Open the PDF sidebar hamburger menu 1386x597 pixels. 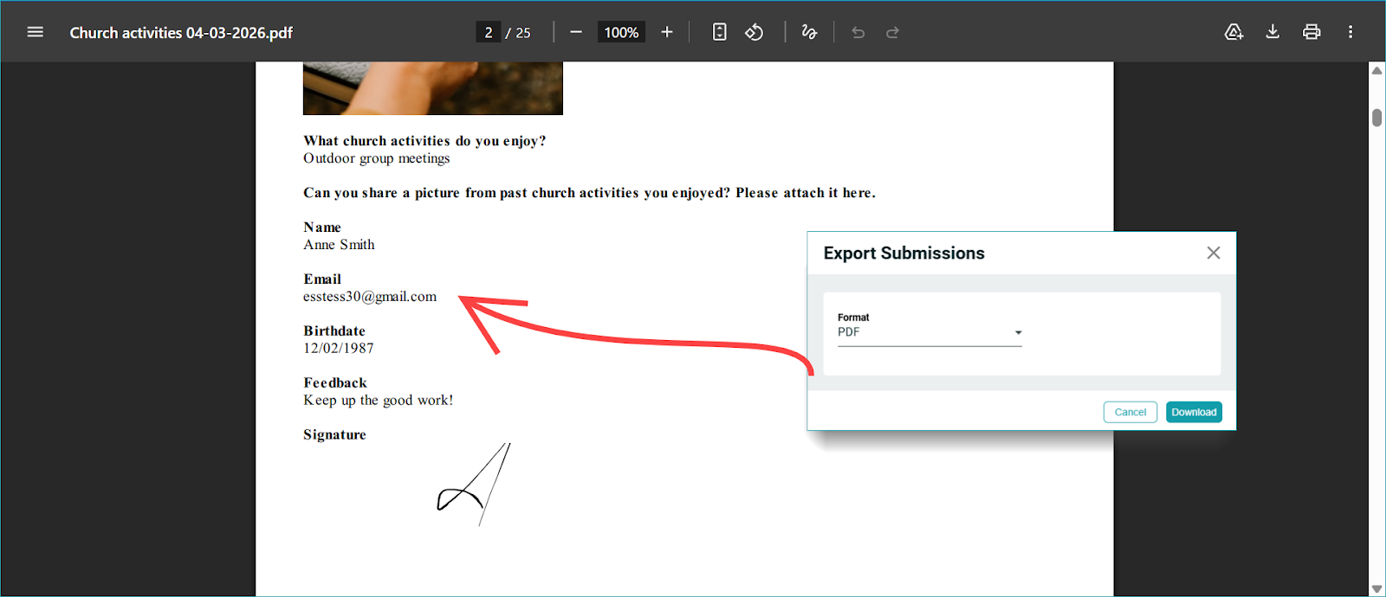pos(35,32)
